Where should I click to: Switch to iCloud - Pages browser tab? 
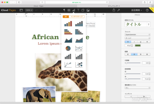pyautogui.click(x=38, y=6)
